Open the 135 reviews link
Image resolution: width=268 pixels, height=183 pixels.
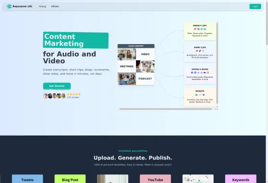[73, 97]
